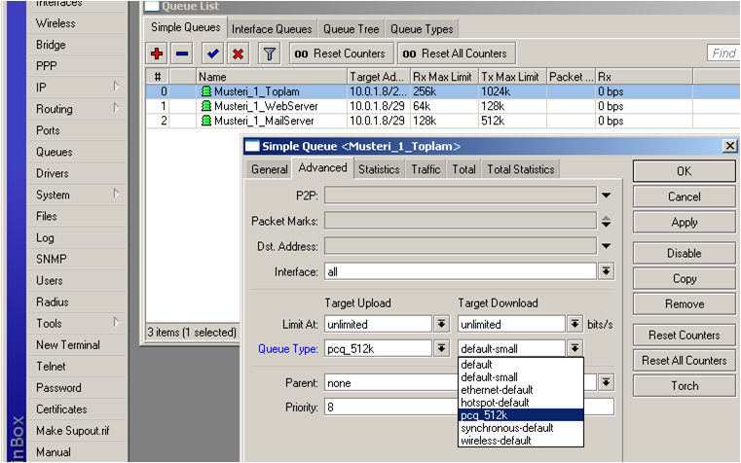Click the Remove button in dialog
741x463 pixels.
pos(684,304)
